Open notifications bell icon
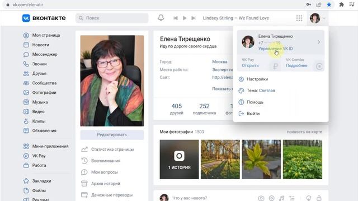 pos(161,18)
